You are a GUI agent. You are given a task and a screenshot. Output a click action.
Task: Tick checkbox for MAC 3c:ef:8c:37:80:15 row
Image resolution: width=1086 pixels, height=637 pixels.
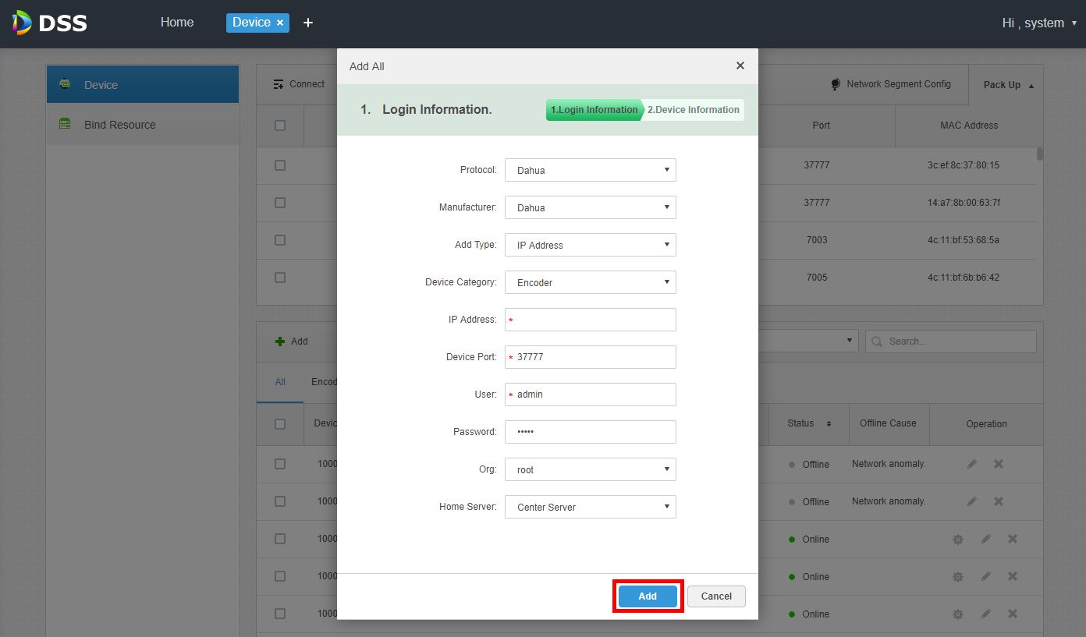tap(280, 165)
